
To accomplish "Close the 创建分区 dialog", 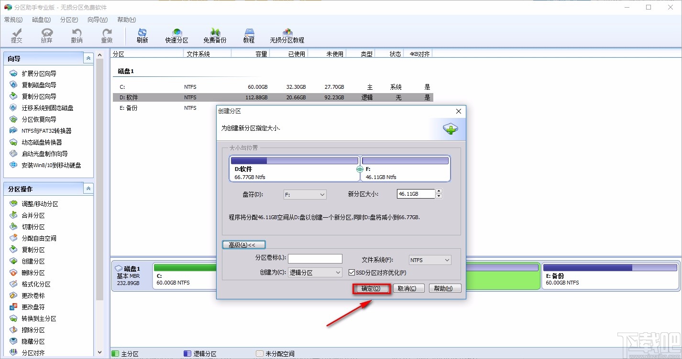I will (x=459, y=111).
